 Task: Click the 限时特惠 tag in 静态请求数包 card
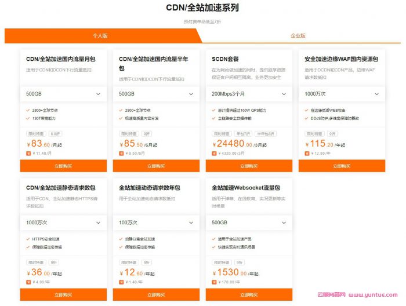(36, 263)
